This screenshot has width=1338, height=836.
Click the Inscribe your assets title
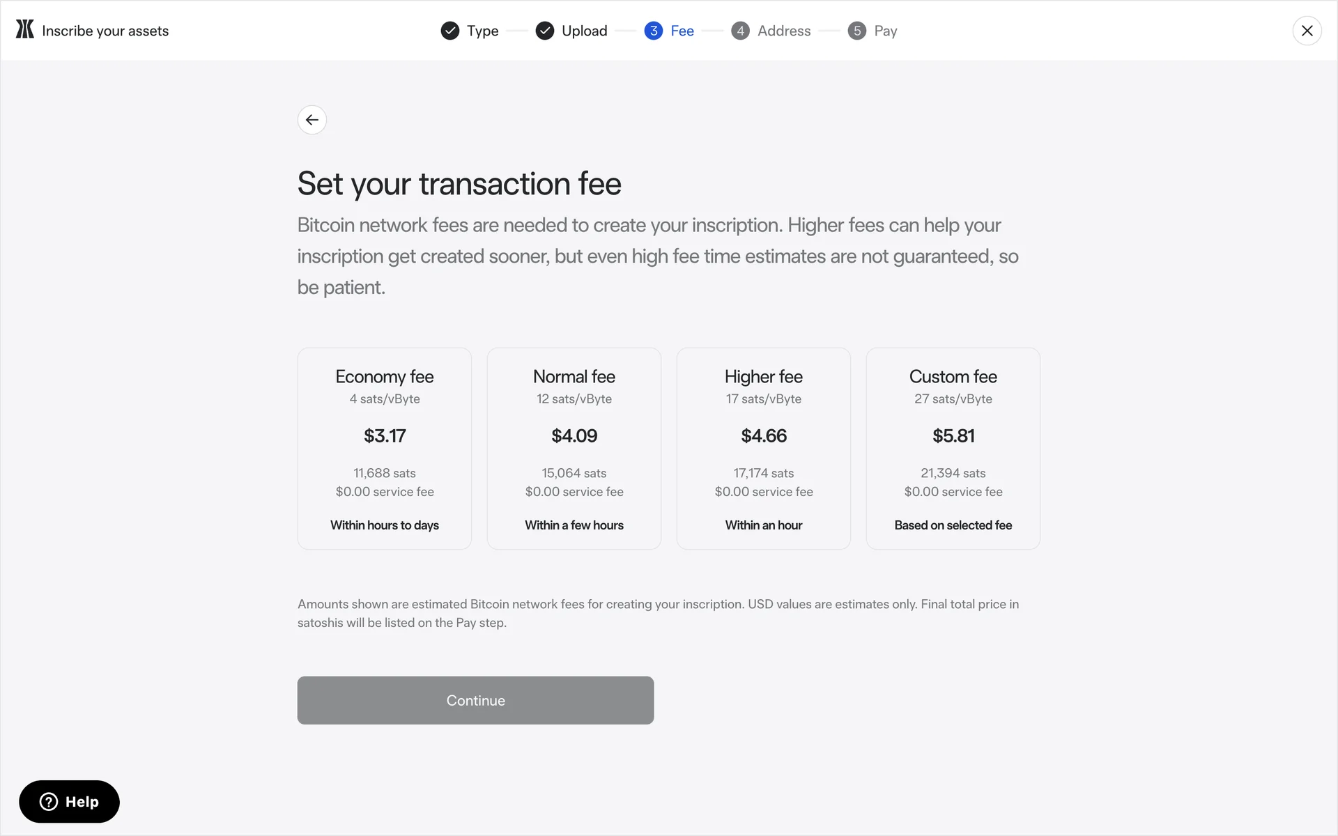click(105, 31)
